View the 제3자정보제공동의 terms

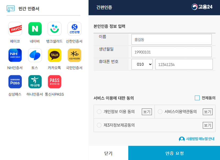click(x=208, y=125)
